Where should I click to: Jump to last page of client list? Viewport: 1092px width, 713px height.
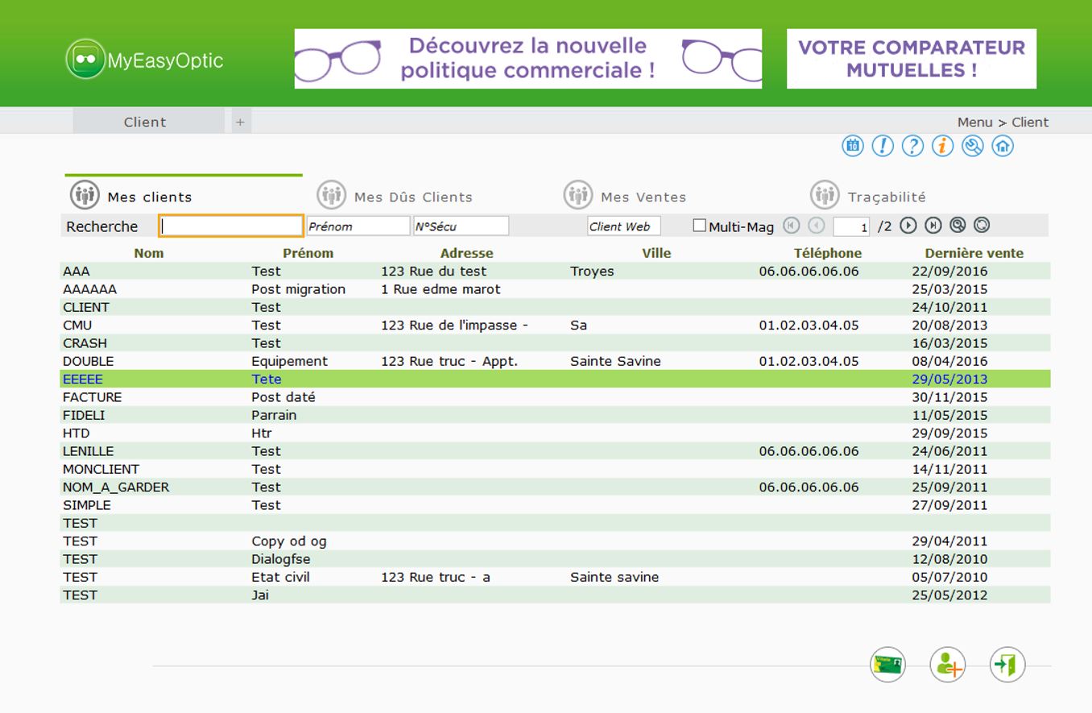click(x=933, y=226)
